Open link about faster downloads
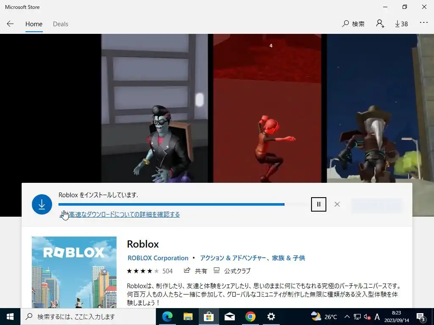This screenshot has width=434, height=325. point(119,215)
